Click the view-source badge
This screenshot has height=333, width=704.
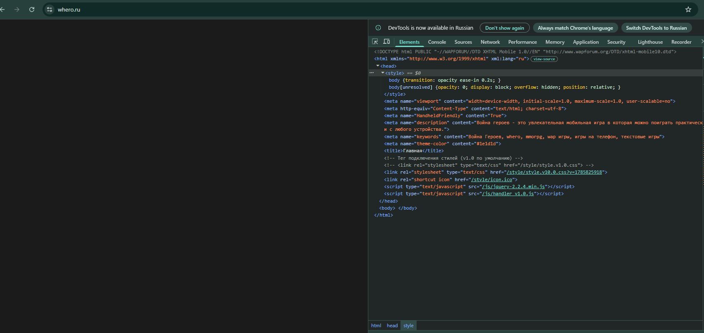[544, 59]
